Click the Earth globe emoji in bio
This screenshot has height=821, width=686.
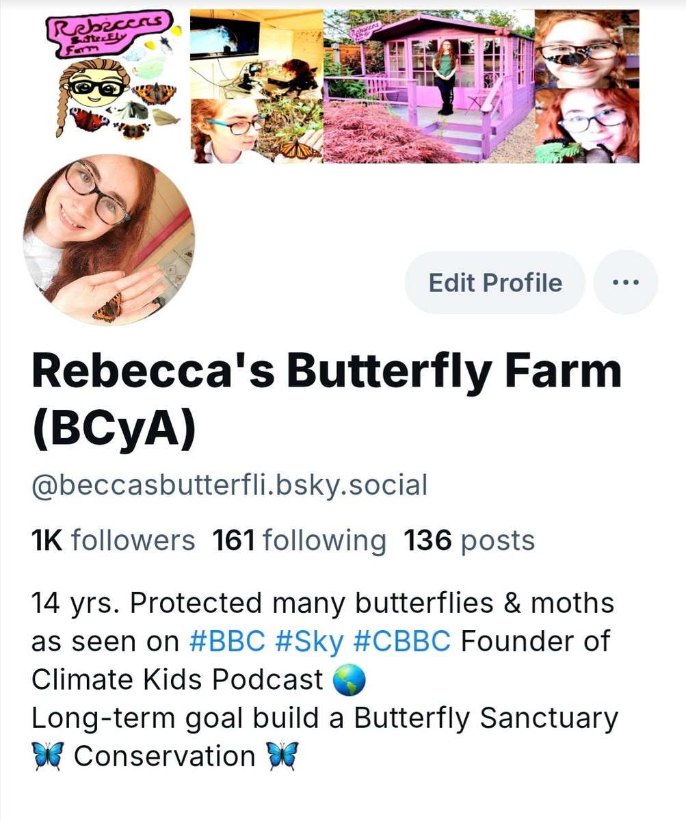tap(349, 681)
